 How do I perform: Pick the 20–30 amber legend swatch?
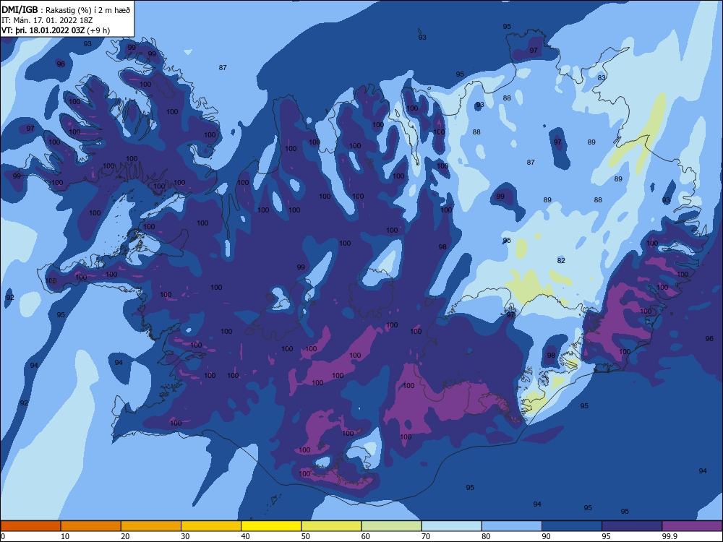[151, 526]
